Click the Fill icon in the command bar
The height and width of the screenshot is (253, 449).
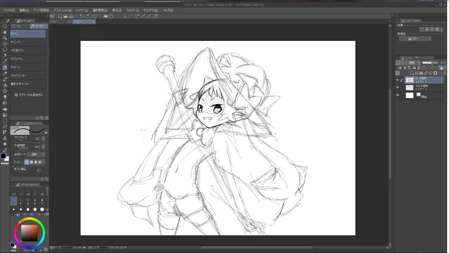click(x=106, y=16)
